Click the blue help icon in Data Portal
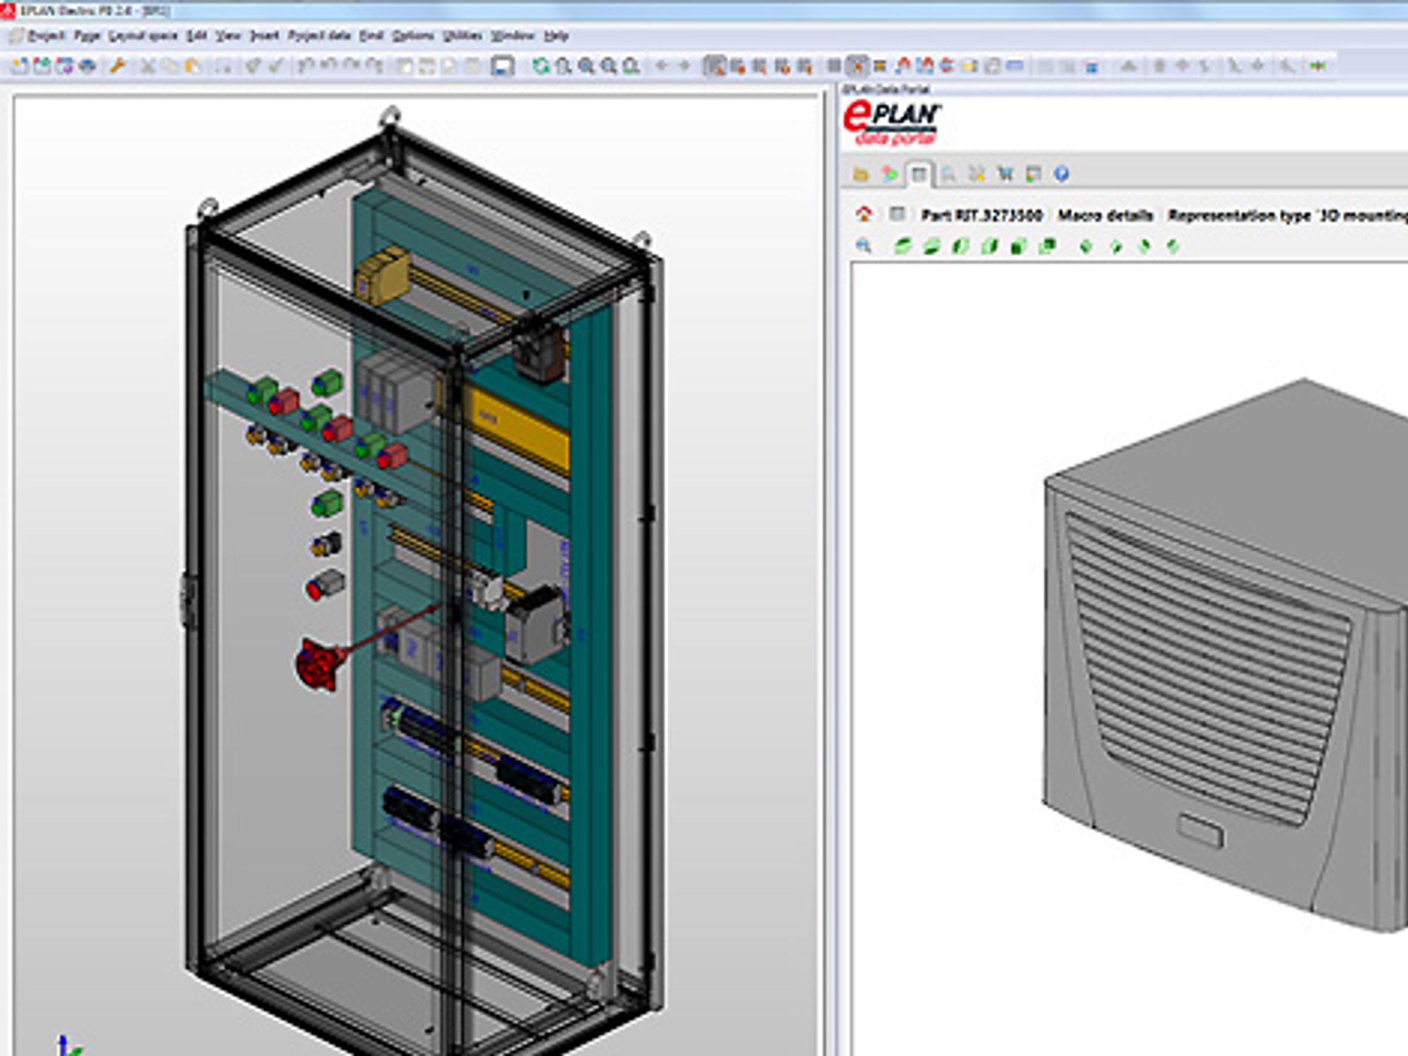Screen dimensions: 1408x1056 pyautogui.click(x=1062, y=174)
